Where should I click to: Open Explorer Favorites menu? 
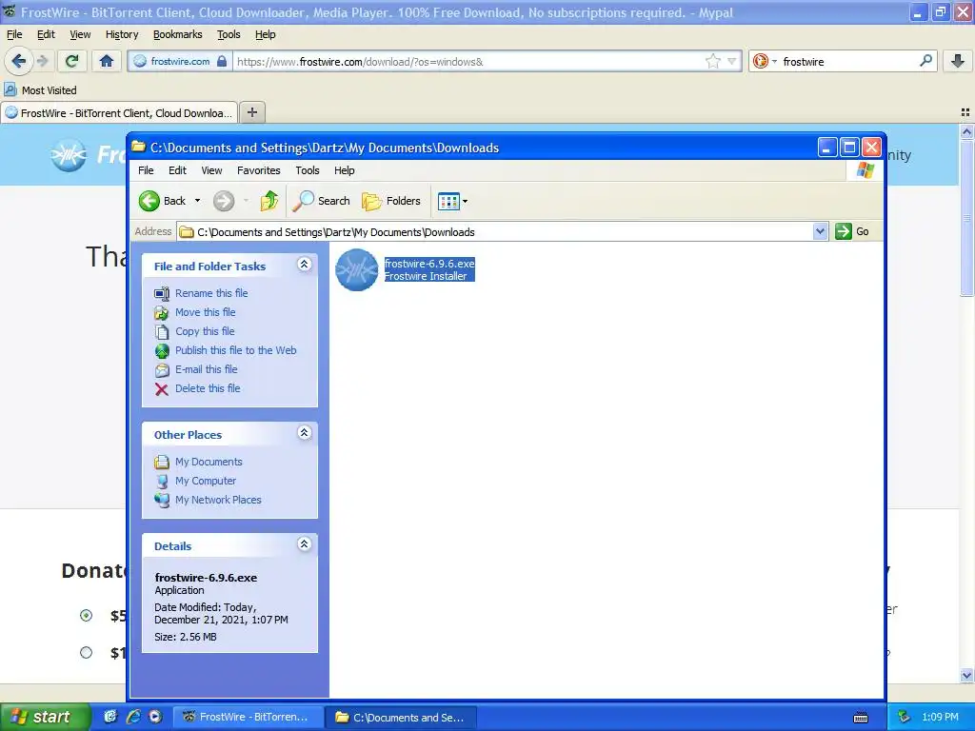tap(259, 170)
